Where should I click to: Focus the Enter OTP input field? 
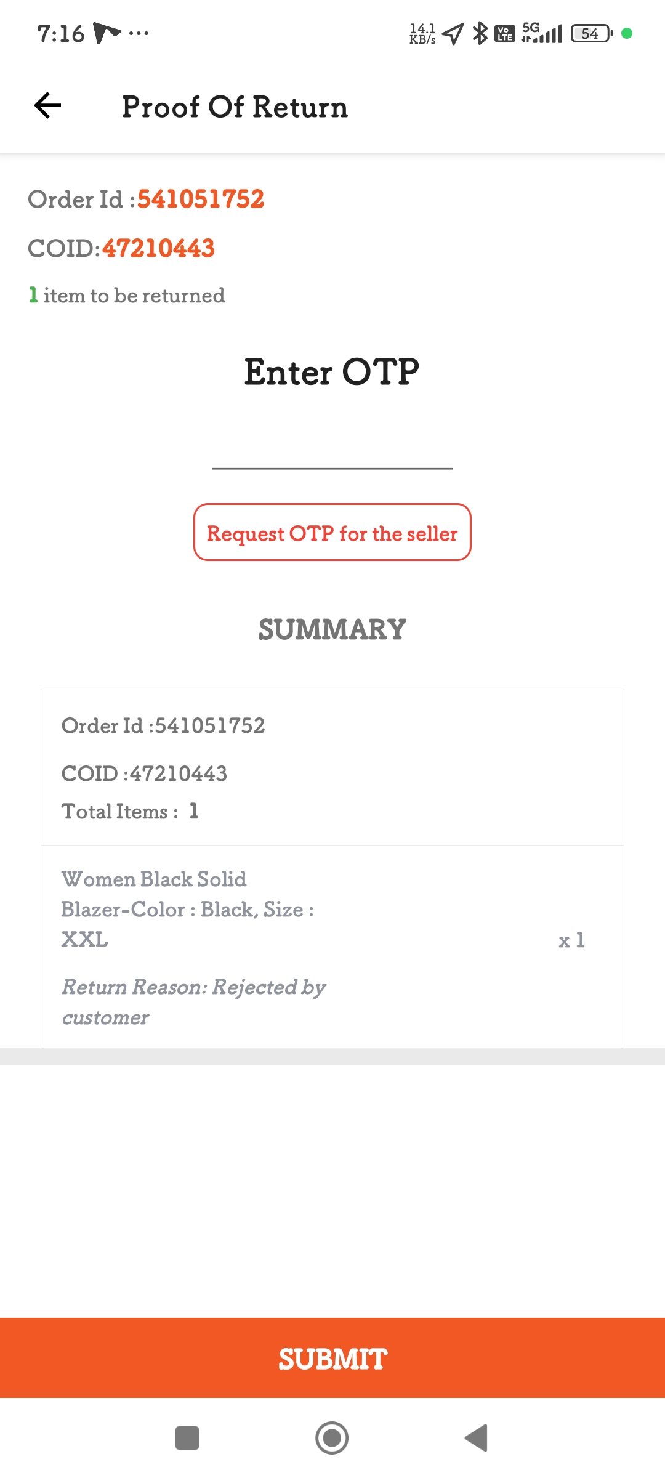point(332,450)
